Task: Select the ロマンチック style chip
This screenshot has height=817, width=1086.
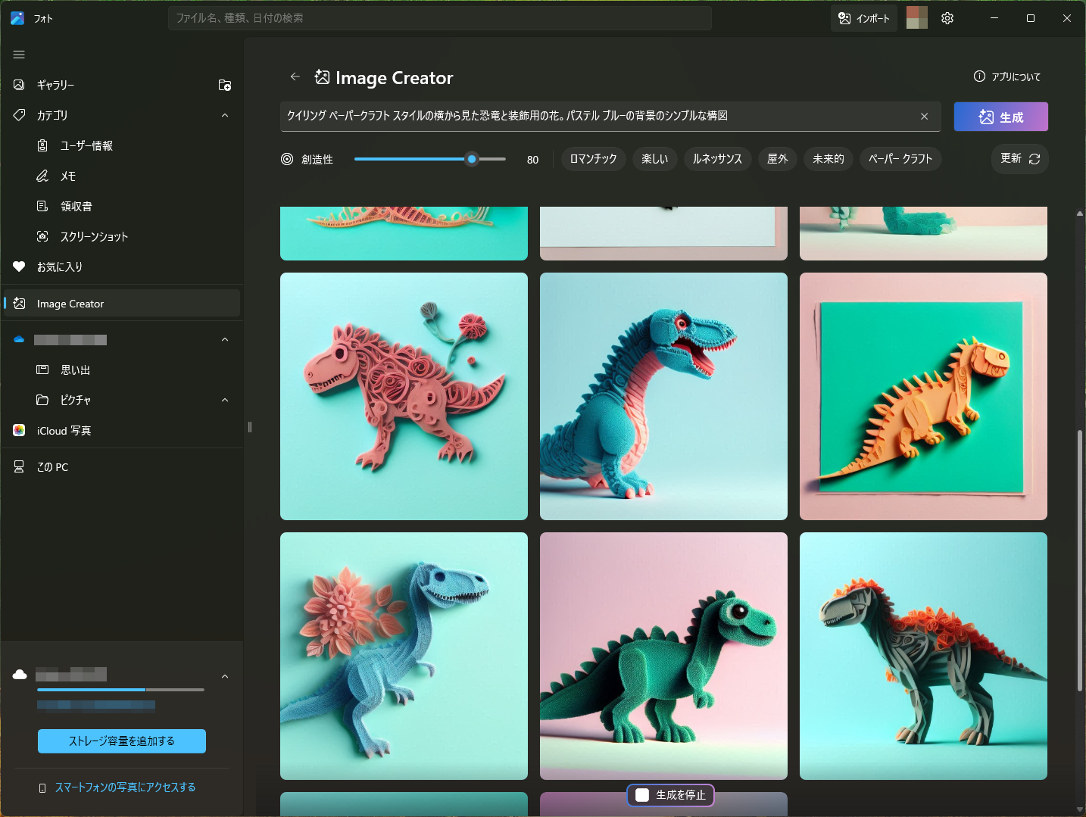Action: [593, 159]
